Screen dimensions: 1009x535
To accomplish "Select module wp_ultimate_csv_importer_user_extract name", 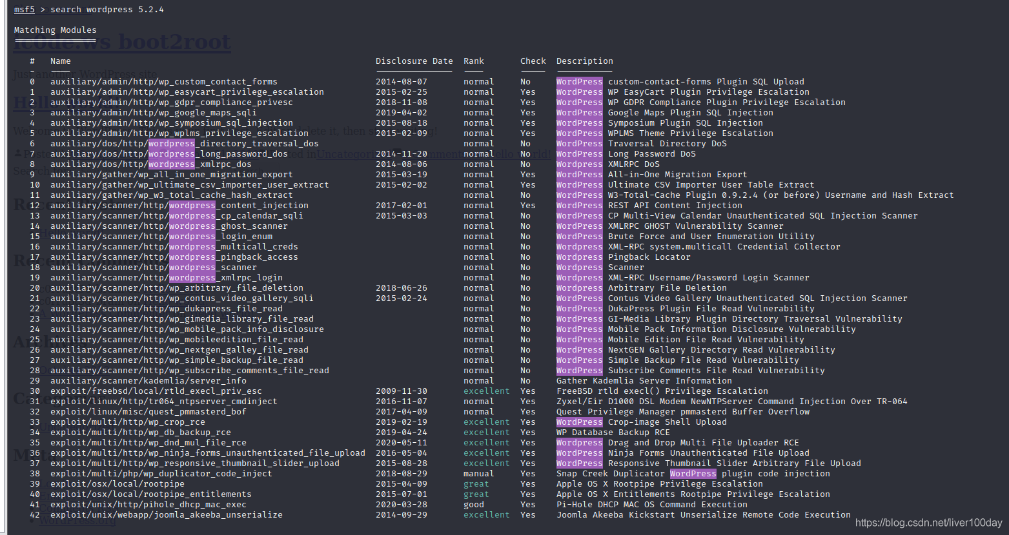I will pos(190,185).
